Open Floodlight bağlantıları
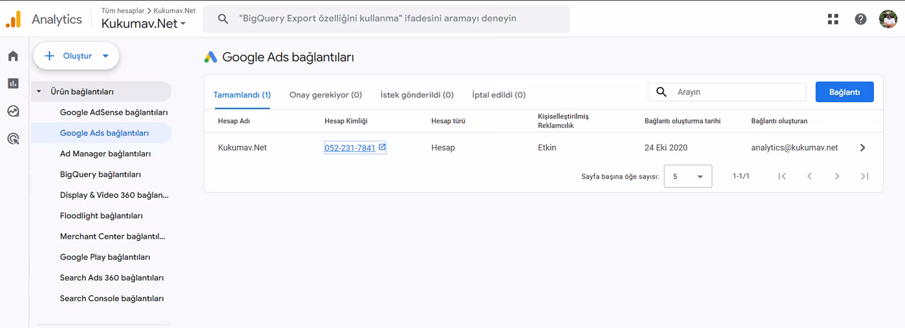Viewport: 905px width, 328px height. (x=101, y=216)
